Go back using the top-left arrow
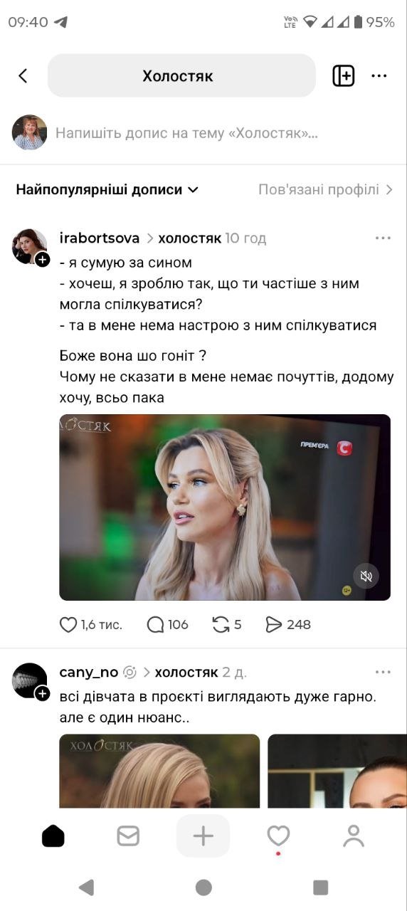The height and width of the screenshot is (911, 407). [x=23, y=75]
